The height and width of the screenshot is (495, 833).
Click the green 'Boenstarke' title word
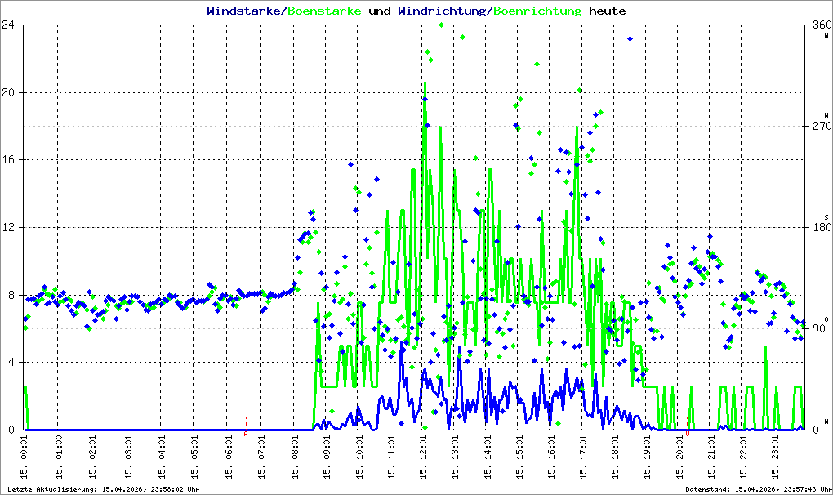coord(324,11)
